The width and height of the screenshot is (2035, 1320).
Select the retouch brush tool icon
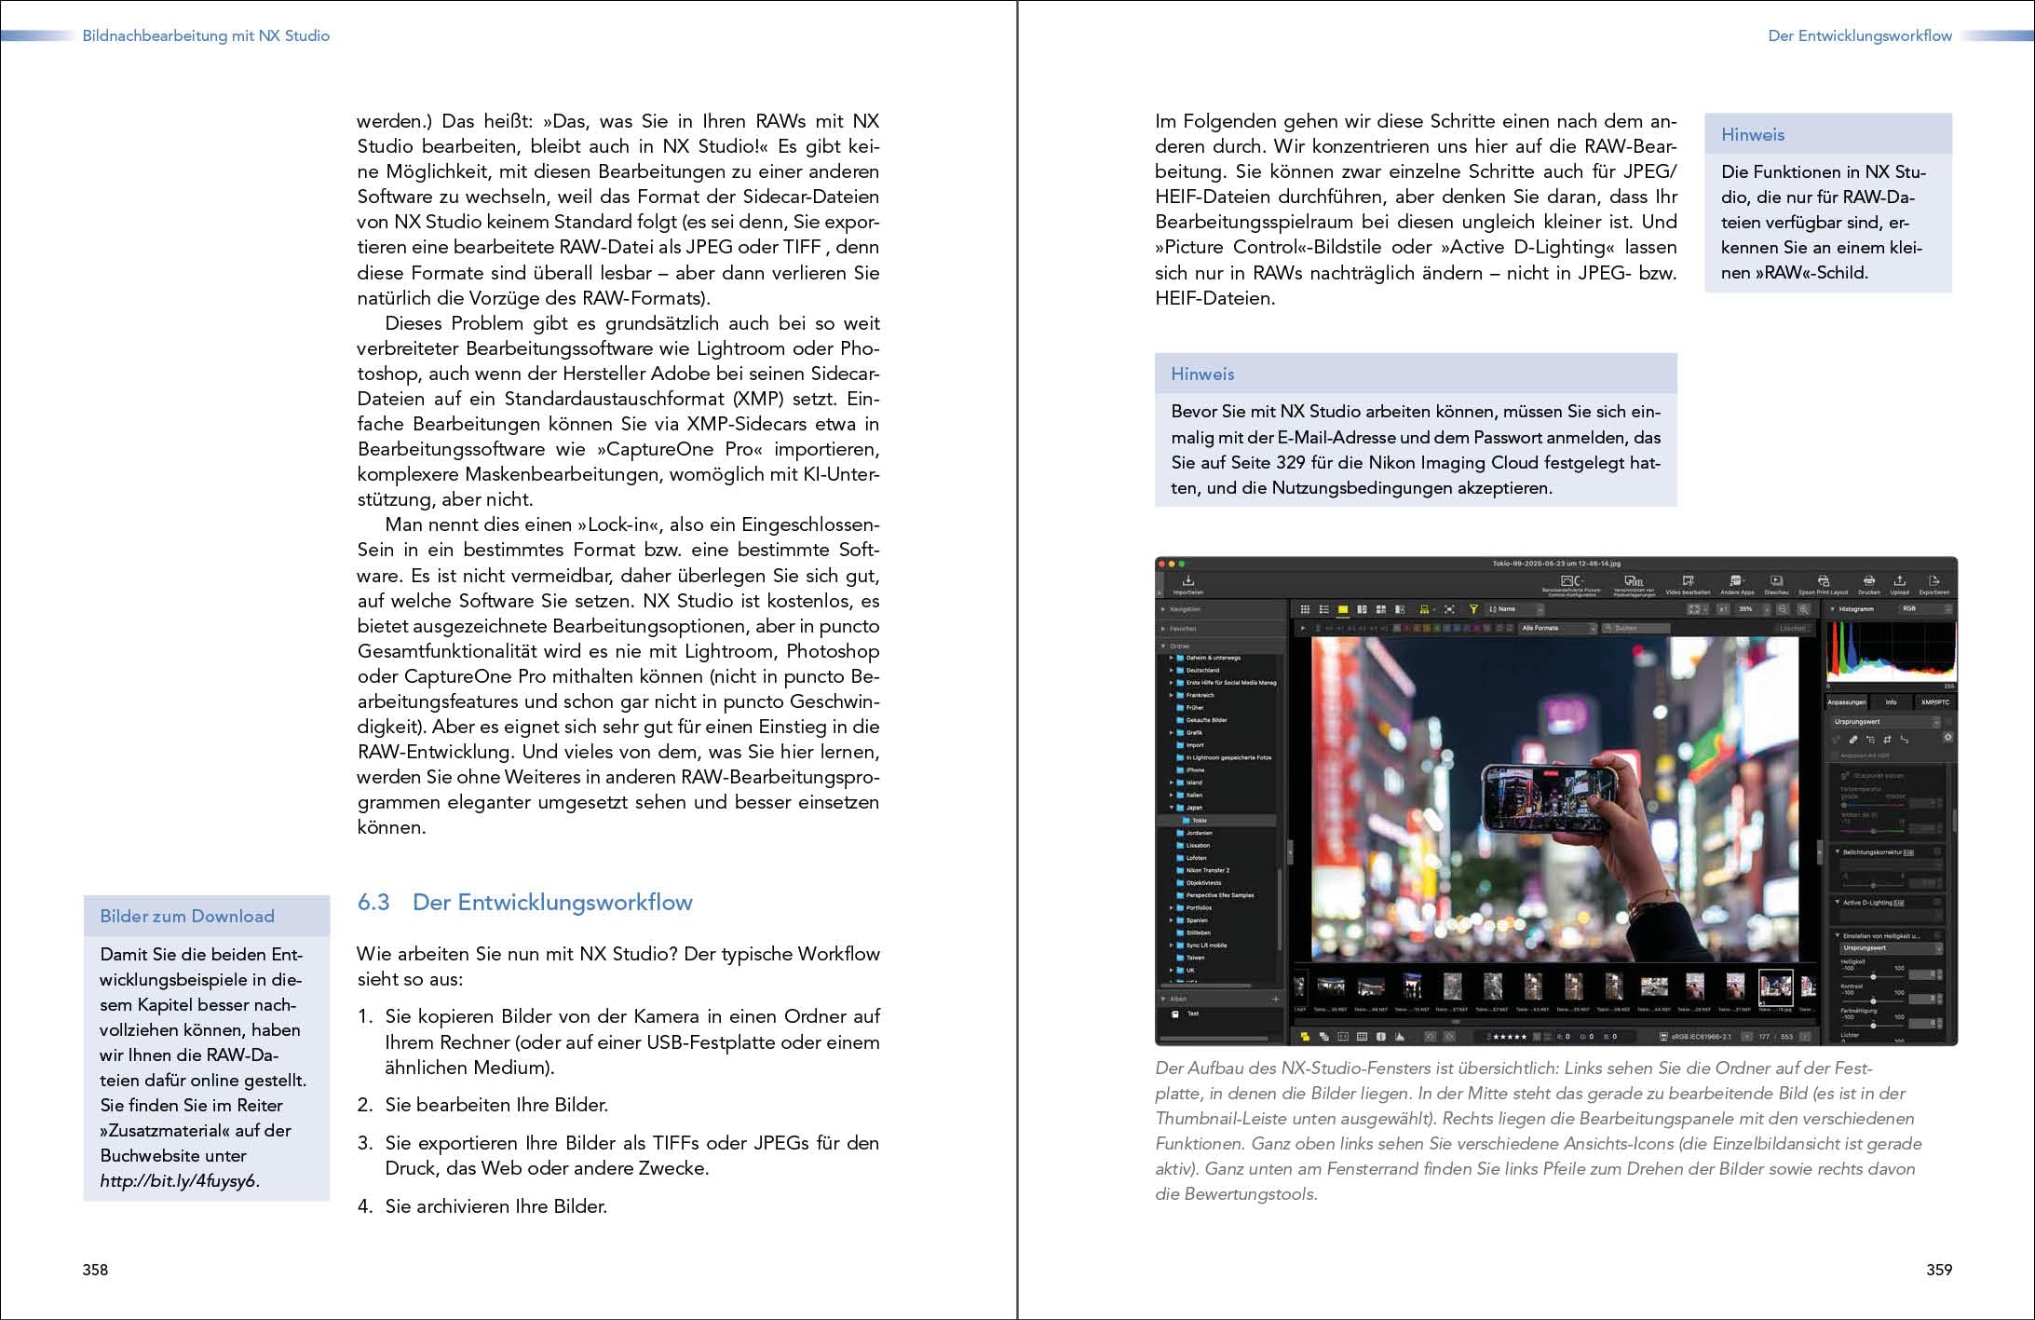pos(1853,740)
